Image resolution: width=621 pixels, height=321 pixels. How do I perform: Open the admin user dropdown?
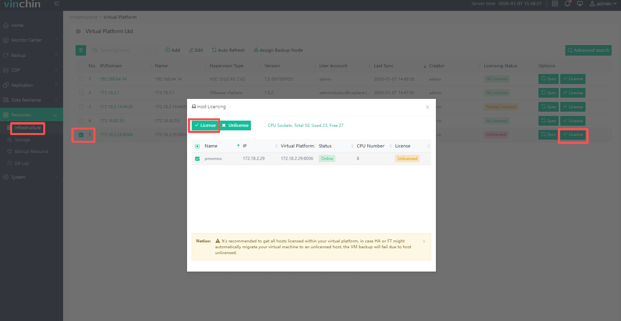[603, 4]
